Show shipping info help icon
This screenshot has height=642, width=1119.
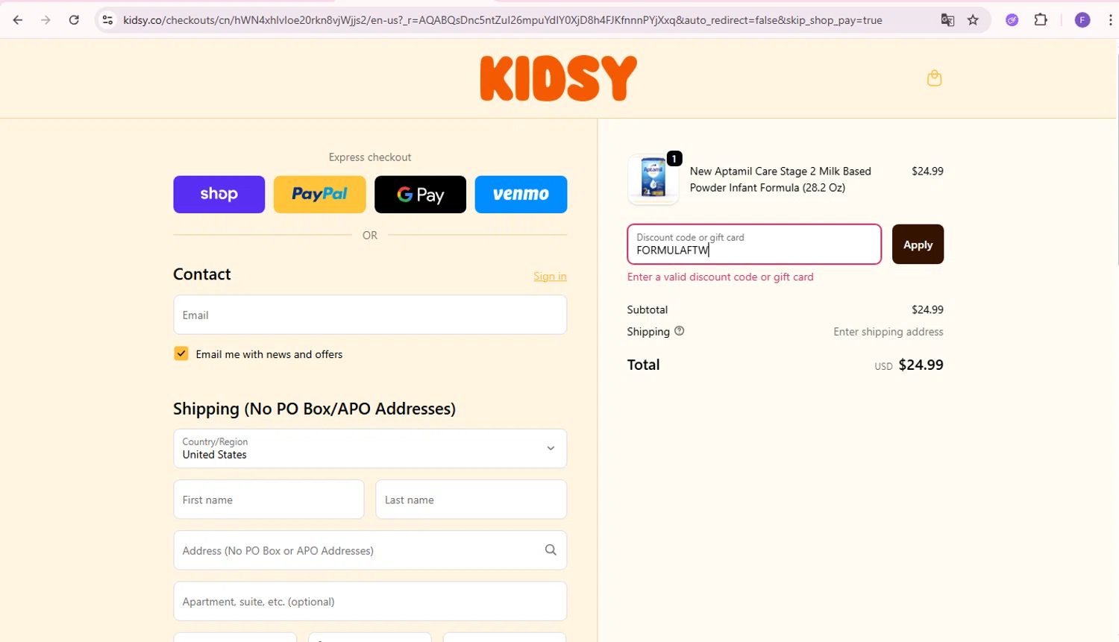[679, 331]
